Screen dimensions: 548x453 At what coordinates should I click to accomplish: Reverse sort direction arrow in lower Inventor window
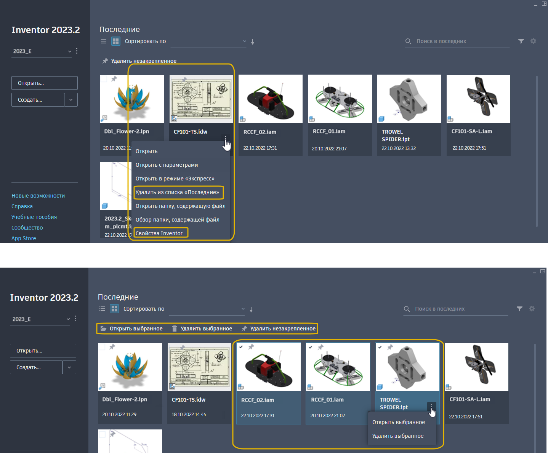click(x=251, y=309)
